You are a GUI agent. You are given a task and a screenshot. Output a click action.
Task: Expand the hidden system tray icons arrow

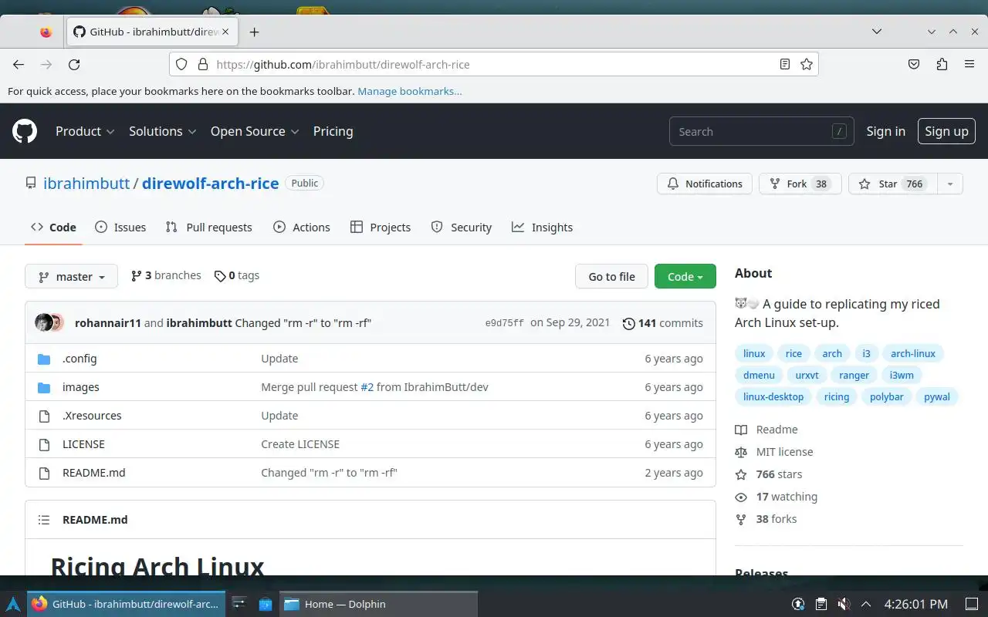pos(866,604)
